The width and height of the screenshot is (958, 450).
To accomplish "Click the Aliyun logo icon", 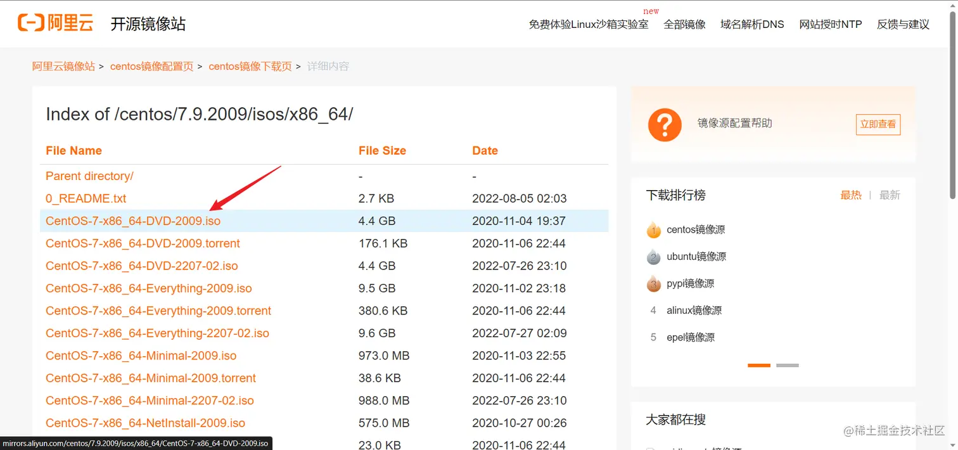I will tap(56, 23).
